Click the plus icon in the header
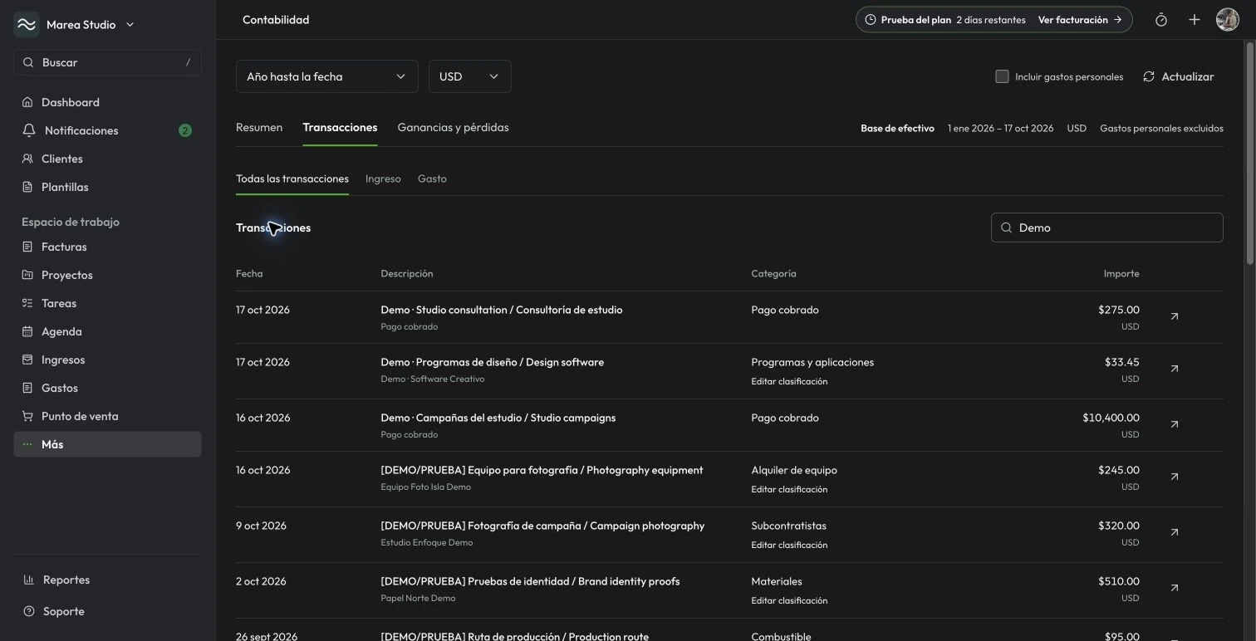The width and height of the screenshot is (1256, 641). point(1195,20)
